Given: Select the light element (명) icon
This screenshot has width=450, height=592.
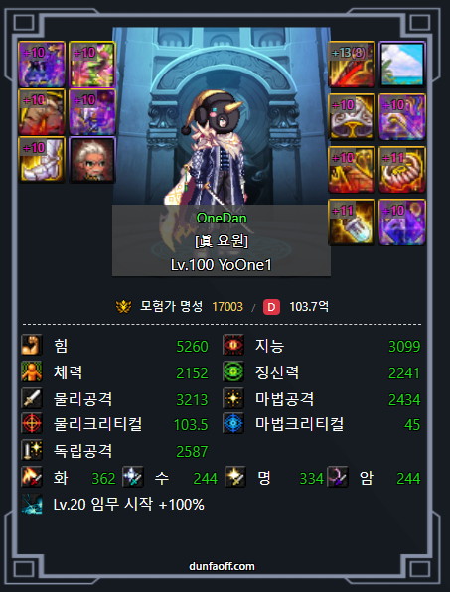Looking at the screenshot, I should (235, 477).
